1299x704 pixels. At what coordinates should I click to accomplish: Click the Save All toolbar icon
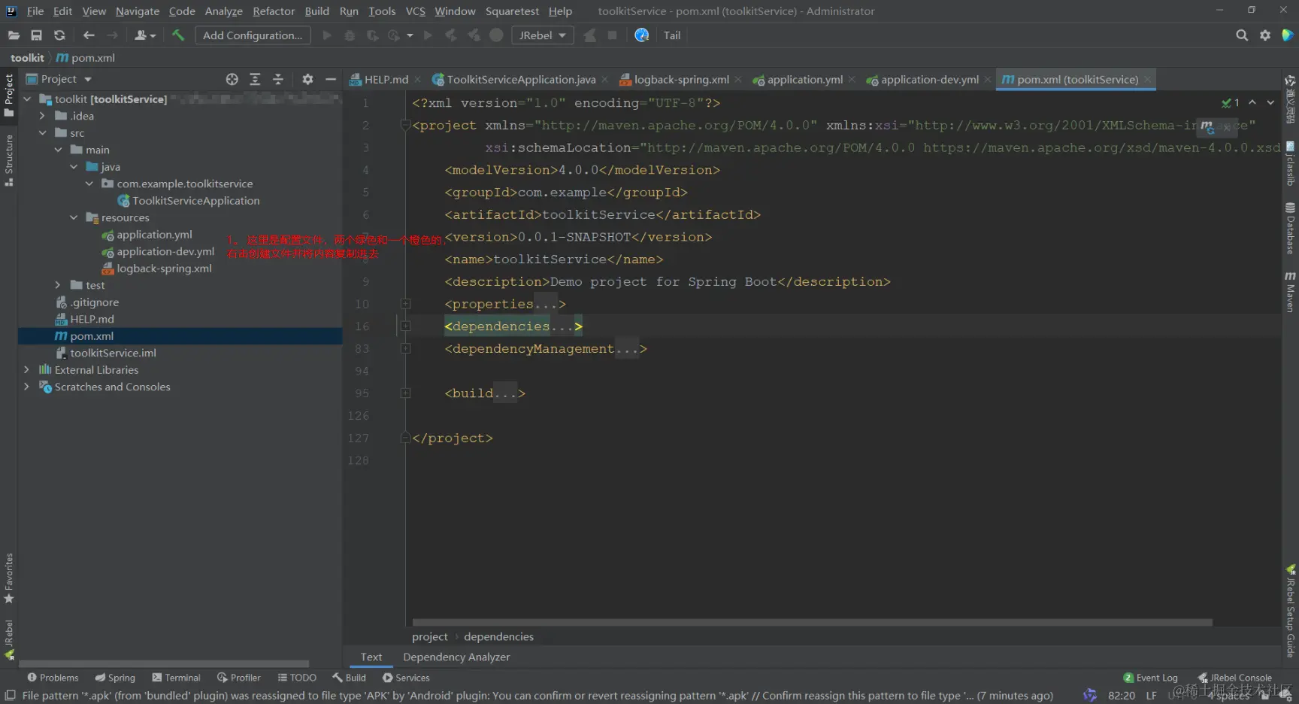tap(36, 35)
